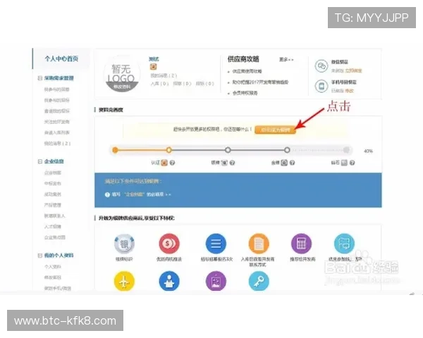Click the mobile phone binding icon
Viewport: 423px width, 338px height.
(x=321, y=86)
